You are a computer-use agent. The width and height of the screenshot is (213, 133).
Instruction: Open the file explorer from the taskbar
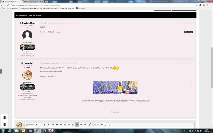(x=17, y=131)
